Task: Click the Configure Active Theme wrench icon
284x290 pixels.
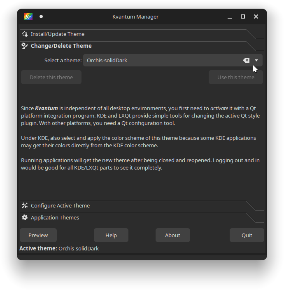Action: pos(25,205)
